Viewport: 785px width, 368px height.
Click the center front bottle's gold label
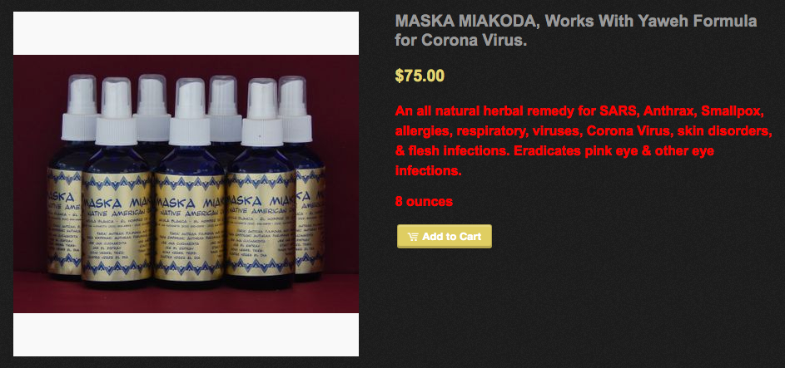tap(189, 227)
